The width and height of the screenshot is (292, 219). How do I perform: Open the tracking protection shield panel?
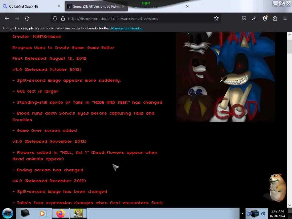pyautogui.click(x=55, y=19)
